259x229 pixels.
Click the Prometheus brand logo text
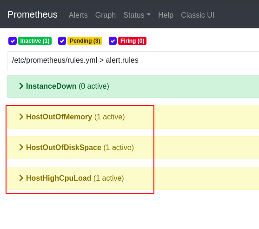[33, 14]
